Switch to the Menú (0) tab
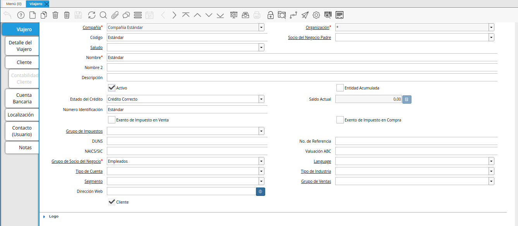Viewport: 518px width, 226px height. 14,4
